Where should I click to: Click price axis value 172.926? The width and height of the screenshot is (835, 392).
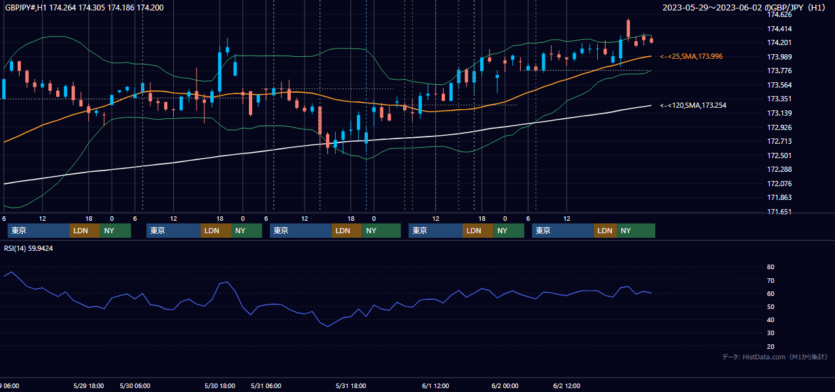pyautogui.click(x=779, y=127)
